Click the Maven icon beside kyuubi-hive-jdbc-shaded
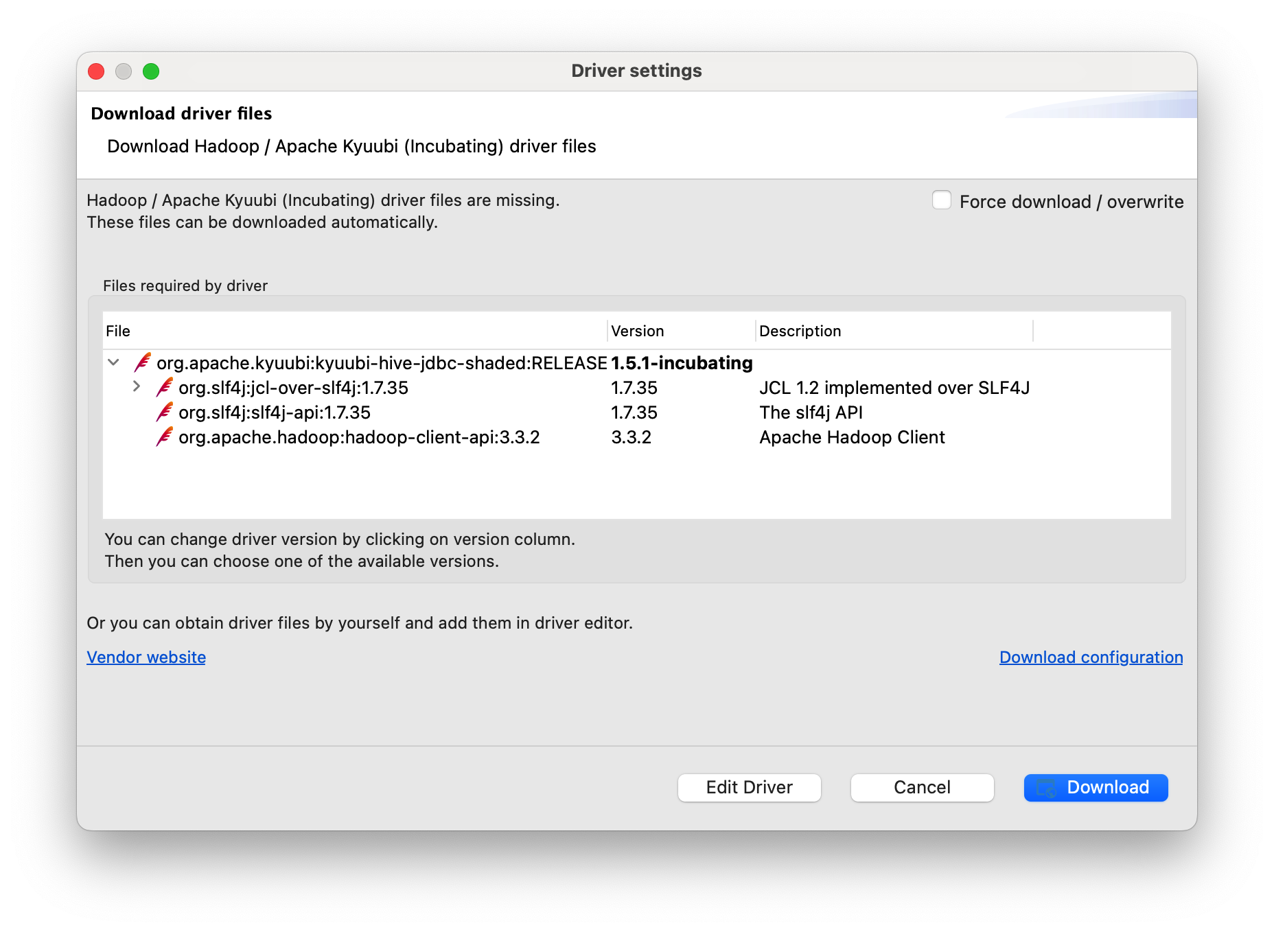 coord(143,362)
